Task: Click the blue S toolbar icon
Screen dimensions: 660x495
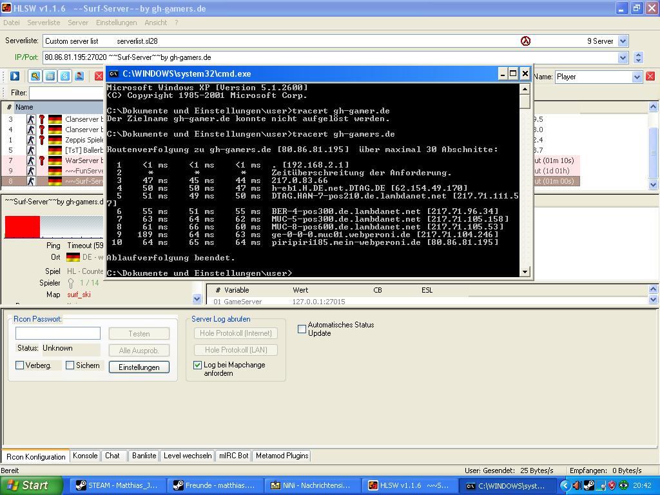Action: (x=65, y=76)
